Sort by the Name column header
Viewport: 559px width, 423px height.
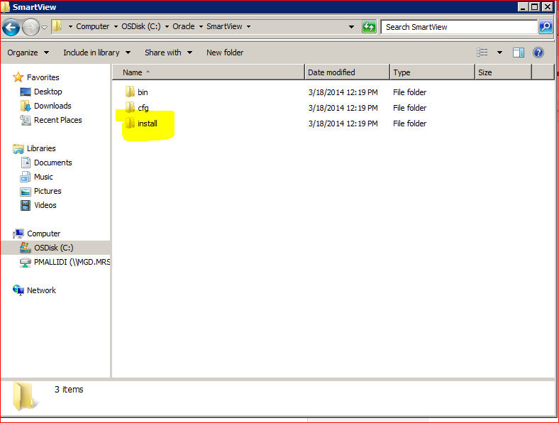click(209, 72)
